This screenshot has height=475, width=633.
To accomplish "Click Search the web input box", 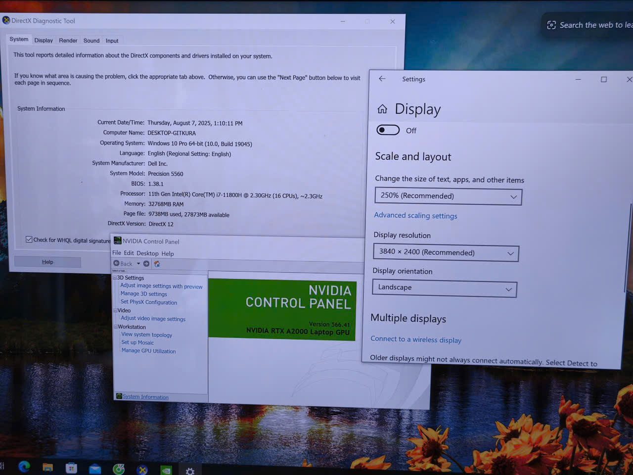I will coord(588,25).
